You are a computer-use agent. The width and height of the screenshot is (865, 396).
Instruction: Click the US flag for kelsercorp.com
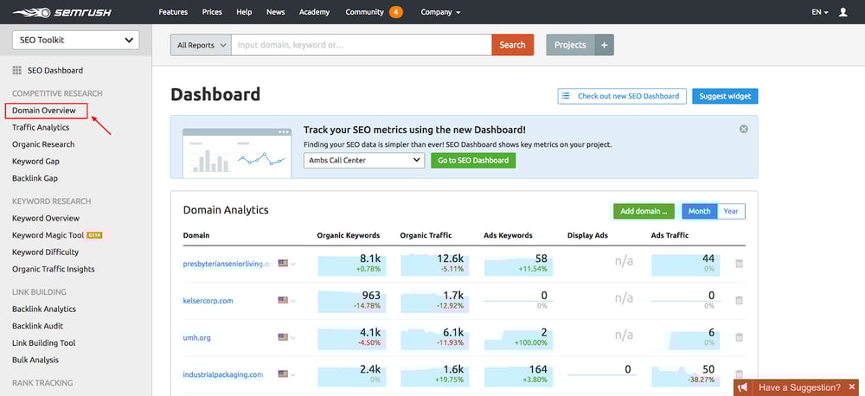click(x=283, y=301)
